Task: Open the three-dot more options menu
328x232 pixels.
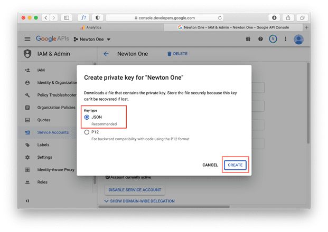Action: point(285,39)
